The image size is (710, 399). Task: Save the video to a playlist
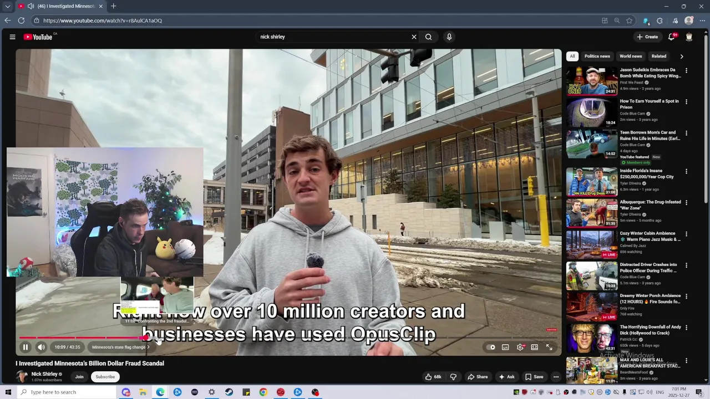(x=534, y=377)
